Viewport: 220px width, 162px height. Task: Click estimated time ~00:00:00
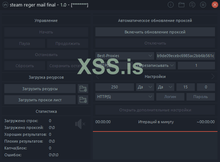(206, 122)
